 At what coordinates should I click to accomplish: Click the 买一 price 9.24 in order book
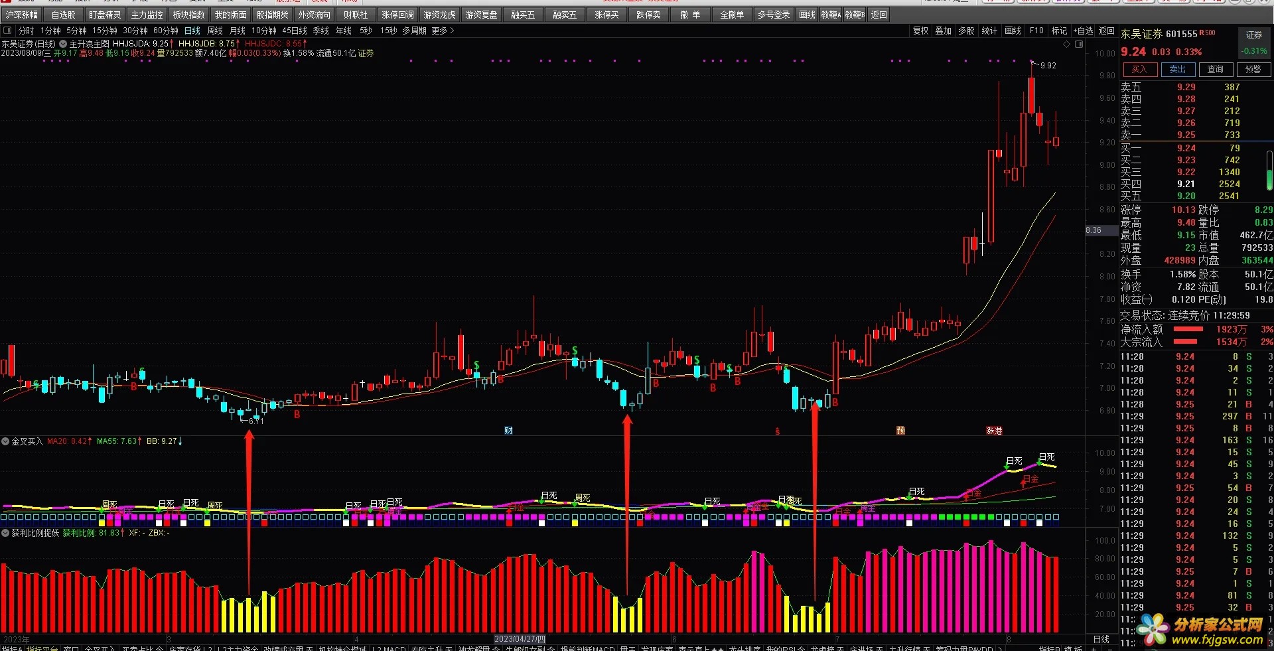coord(1186,148)
